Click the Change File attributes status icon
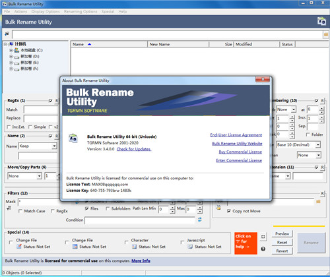 pos(19,247)
